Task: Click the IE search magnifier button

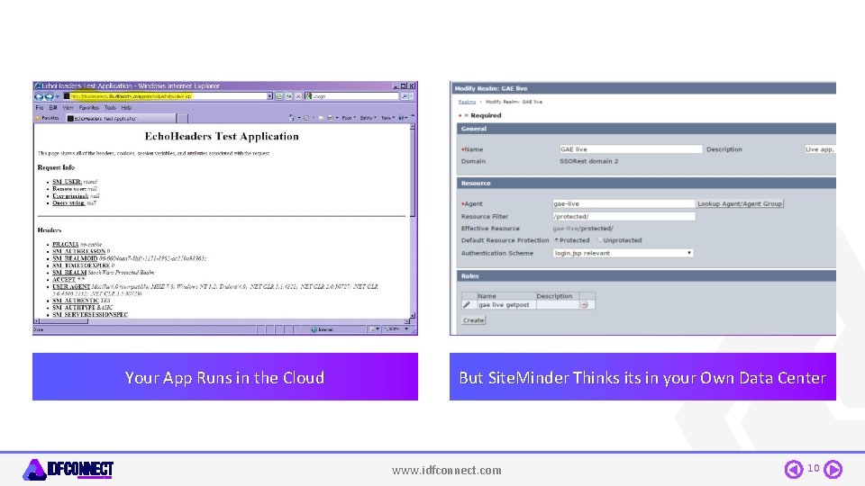Action: point(405,96)
